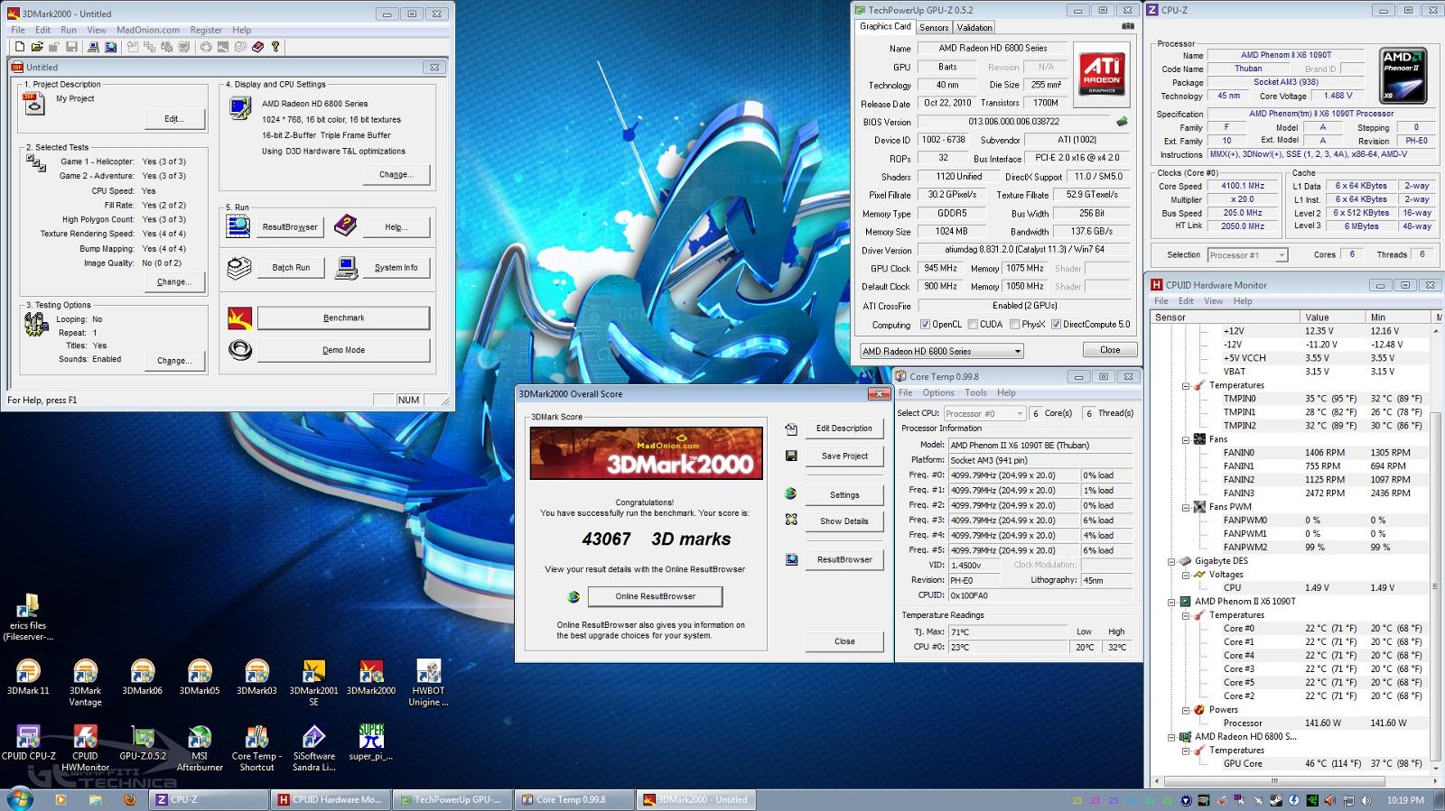
Task: Click the GPU-Z screenshot camera icon
Action: [1127, 26]
